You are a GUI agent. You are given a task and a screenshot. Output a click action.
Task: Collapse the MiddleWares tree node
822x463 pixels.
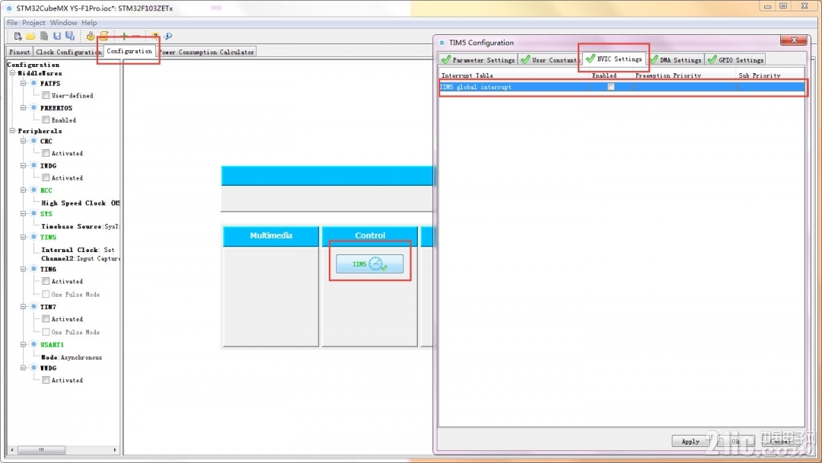(x=13, y=73)
